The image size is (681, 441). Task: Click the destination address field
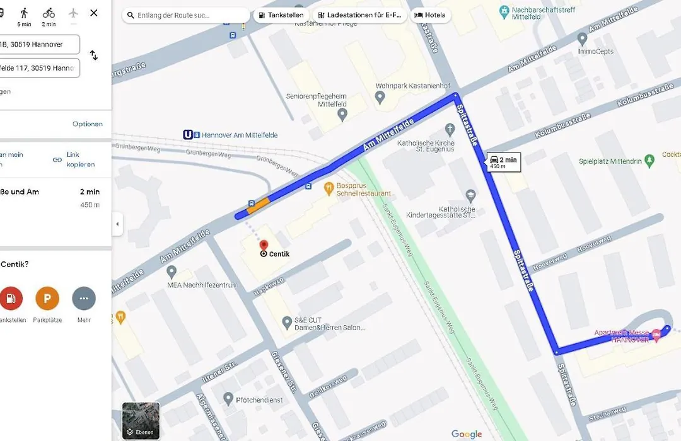coord(40,68)
